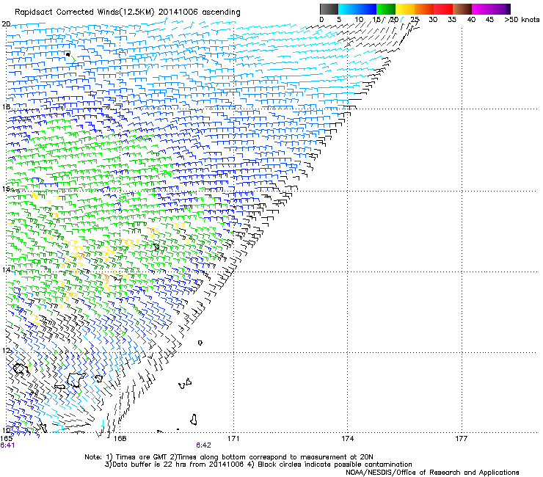Click the cyan 5-10 knots color band

[x=348, y=9]
